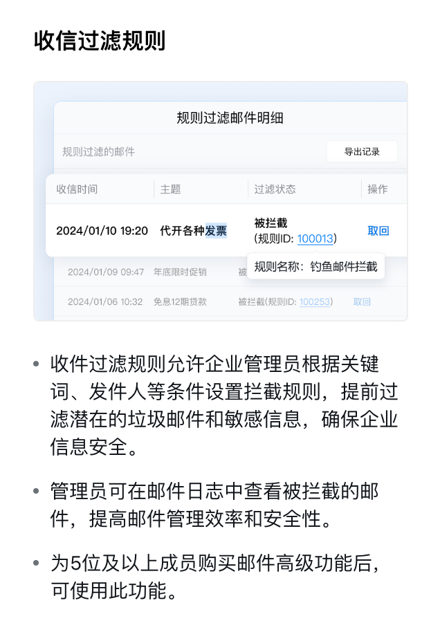
Task: Click 取回 for the 免息12期贷款 email
Action: click(362, 302)
